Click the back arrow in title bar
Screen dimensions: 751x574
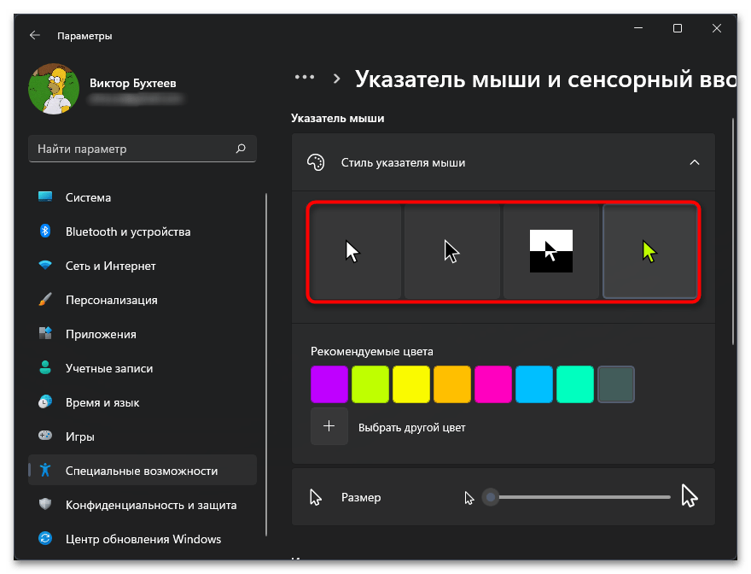35,36
